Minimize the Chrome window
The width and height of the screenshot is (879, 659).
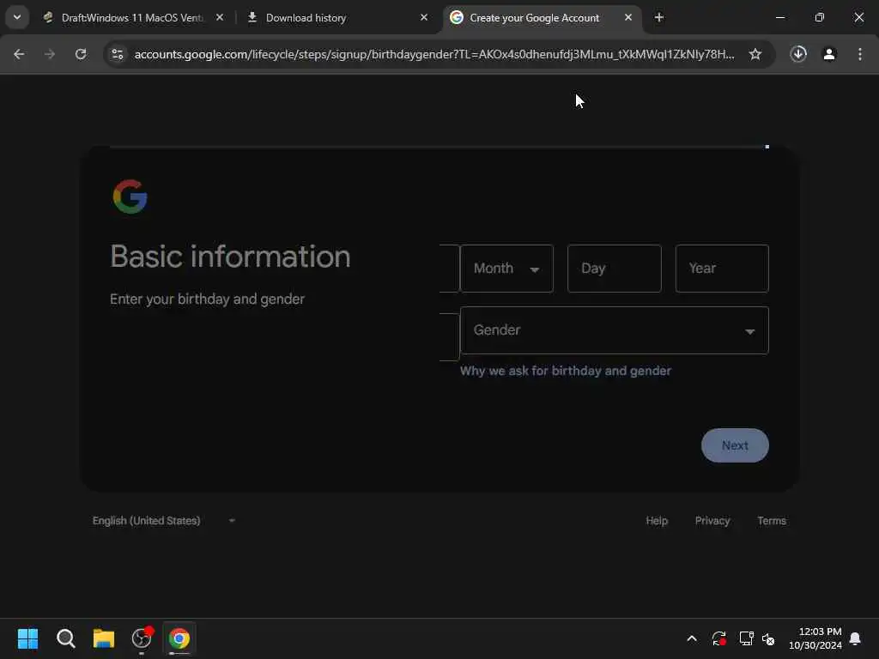[x=779, y=18]
